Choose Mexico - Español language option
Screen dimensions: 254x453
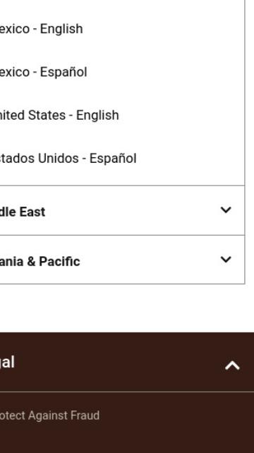pyautogui.click(x=43, y=72)
